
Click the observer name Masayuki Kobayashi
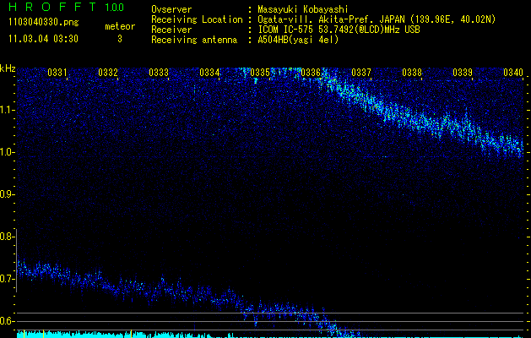(x=303, y=9)
